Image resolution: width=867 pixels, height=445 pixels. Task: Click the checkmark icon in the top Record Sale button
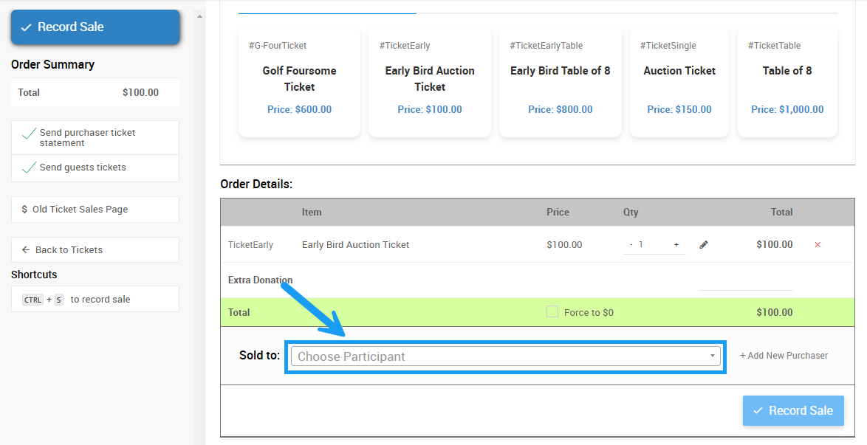click(x=27, y=27)
